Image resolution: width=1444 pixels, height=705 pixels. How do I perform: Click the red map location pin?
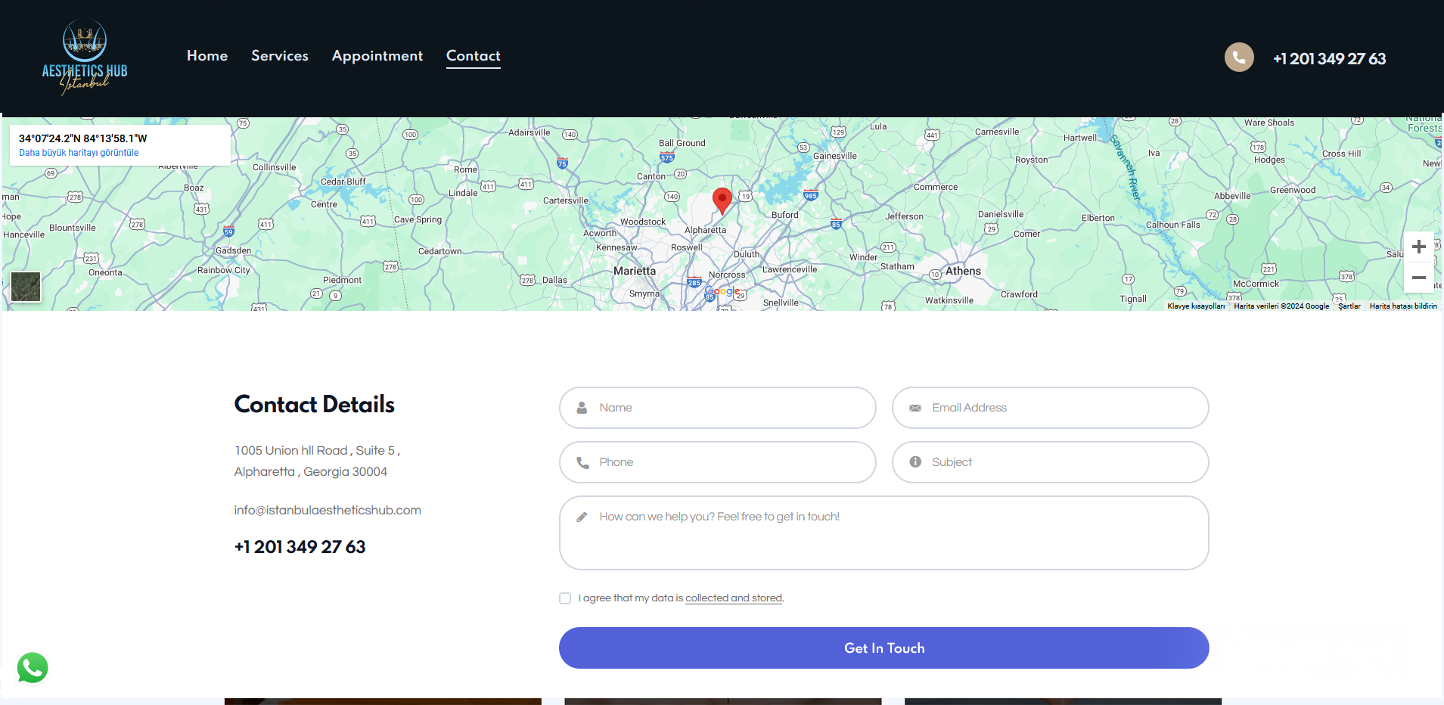point(722,201)
